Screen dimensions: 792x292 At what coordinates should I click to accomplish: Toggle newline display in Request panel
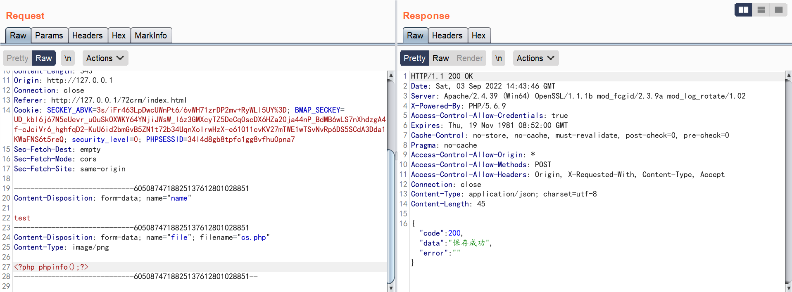point(67,58)
